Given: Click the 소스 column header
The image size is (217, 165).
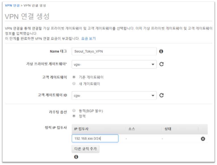Looking at the screenshot, I should tap(132, 129).
